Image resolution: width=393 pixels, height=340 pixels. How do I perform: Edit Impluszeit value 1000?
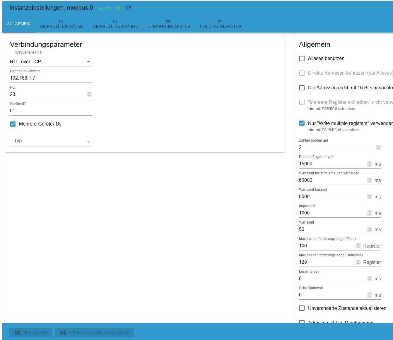click(x=332, y=213)
